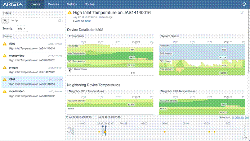Click warning icon next to event title heading
Viewport: 250px width, 141px height.
70,13
